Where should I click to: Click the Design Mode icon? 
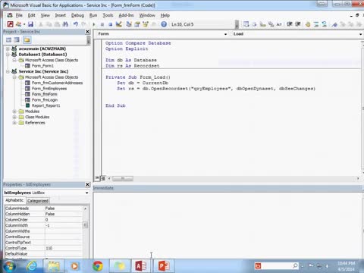(x=119, y=24)
